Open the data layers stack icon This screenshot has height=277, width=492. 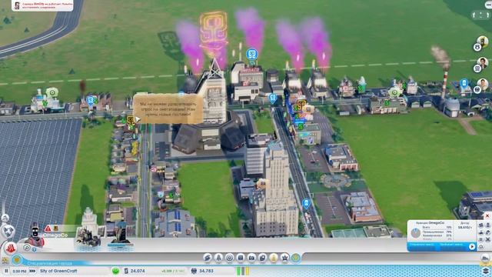(485, 270)
